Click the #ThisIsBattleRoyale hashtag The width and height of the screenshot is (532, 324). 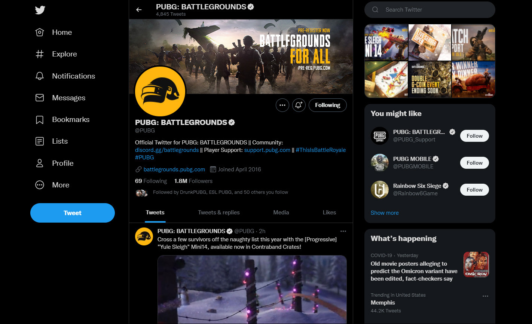click(321, 150)
